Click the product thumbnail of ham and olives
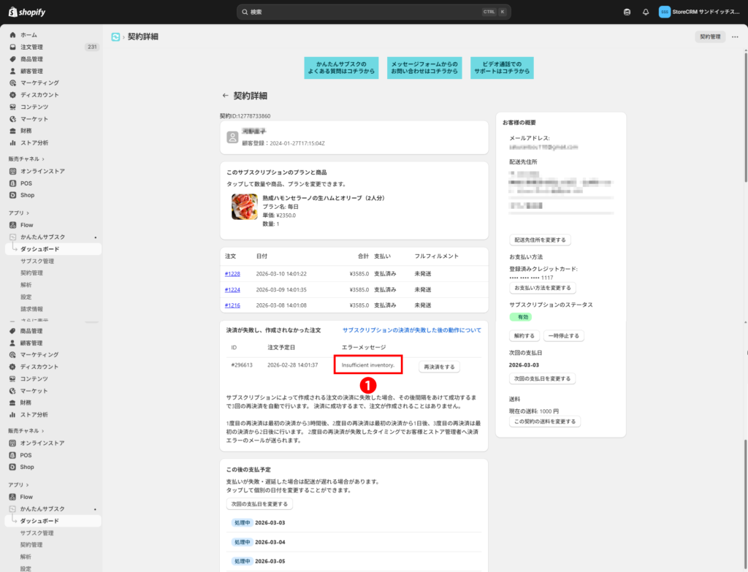This screenshot has width=748, height=572. pyautogui.click(x=244, y=207)
